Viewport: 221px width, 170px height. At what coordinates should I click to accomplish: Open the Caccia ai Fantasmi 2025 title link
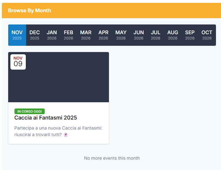tap(46, 118)
